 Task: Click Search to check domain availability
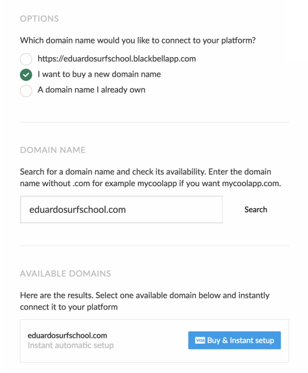coord(255,210)
